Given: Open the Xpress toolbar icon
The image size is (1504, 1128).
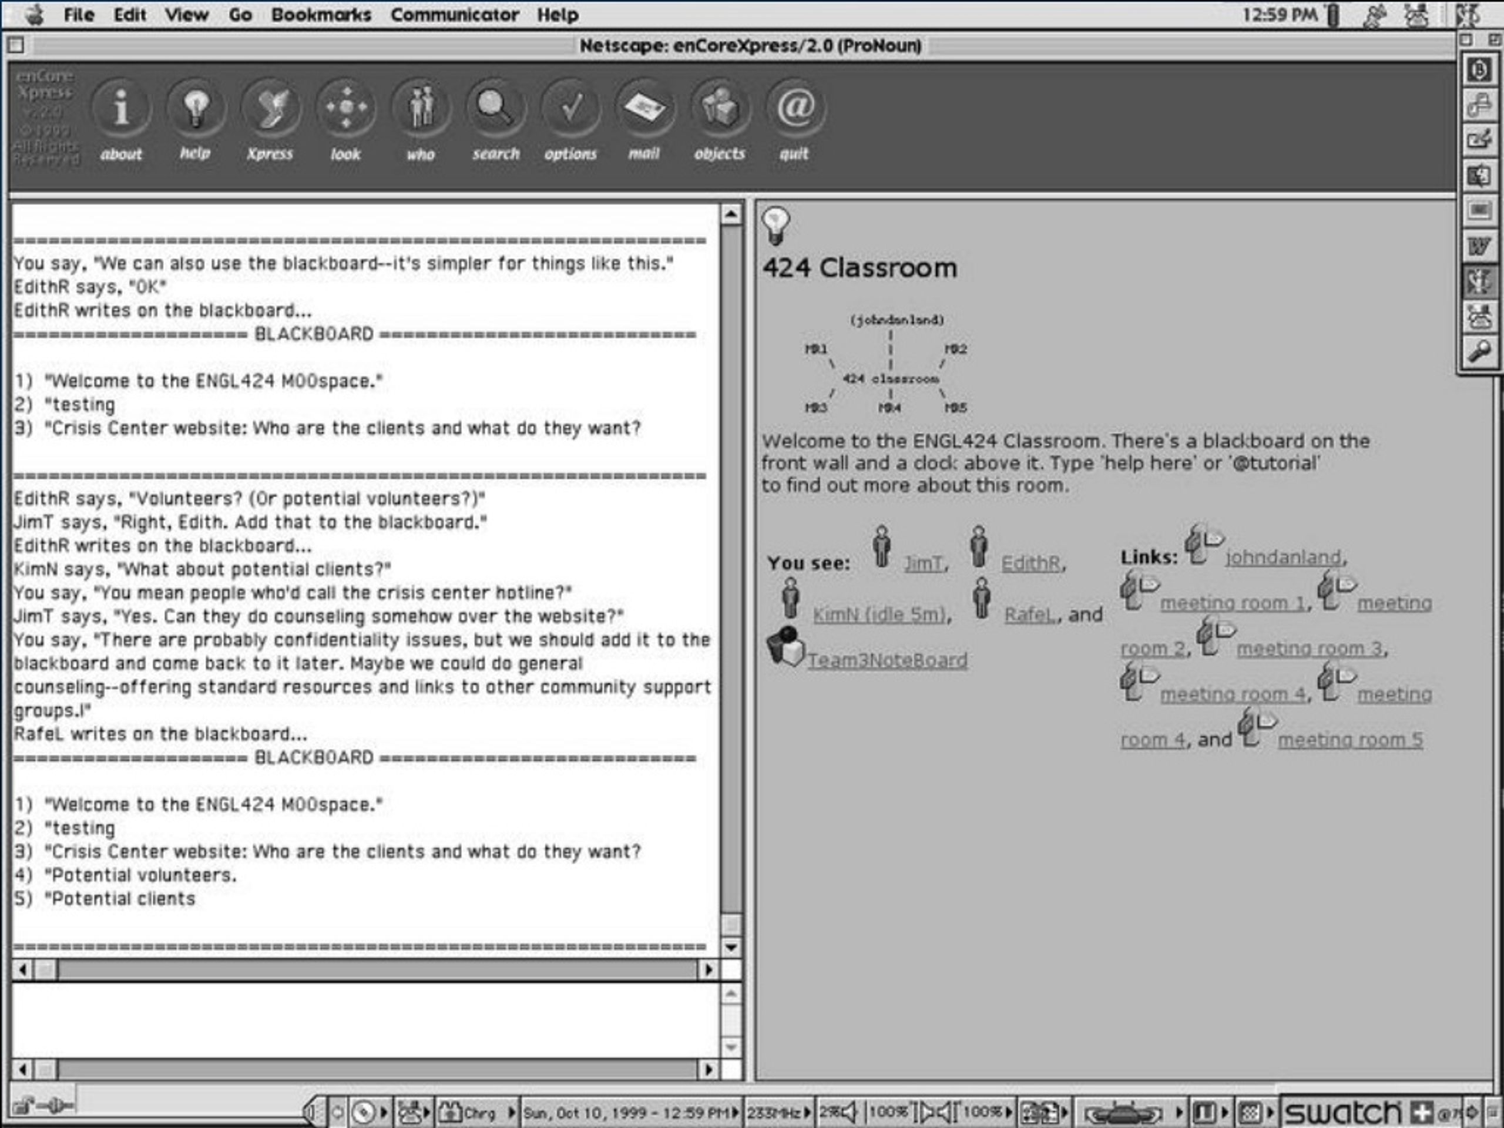Looking at the screenshot, I should click(271, 108).
